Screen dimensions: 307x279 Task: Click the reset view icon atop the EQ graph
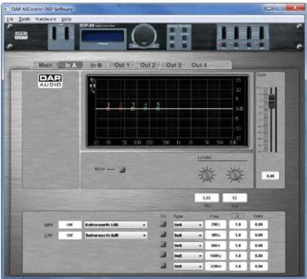92,80
